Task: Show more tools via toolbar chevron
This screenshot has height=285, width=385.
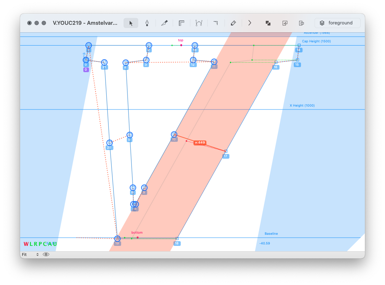Action: pos(250,23)
